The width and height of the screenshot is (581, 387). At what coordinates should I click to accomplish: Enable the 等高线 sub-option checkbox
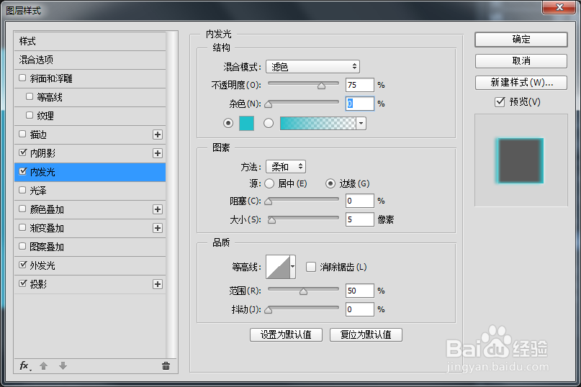click(x=30, y=96)
